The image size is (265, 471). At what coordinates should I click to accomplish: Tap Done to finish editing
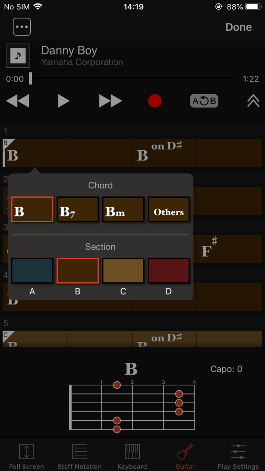tap(238, 27)
